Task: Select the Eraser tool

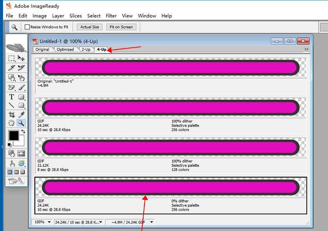Action: tap(11, 87)
